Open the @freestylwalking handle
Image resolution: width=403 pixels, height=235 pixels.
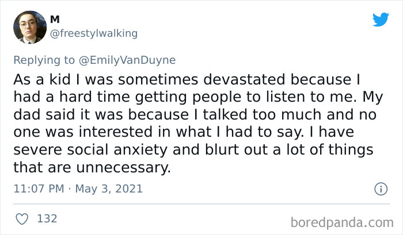tap(94, 33)
